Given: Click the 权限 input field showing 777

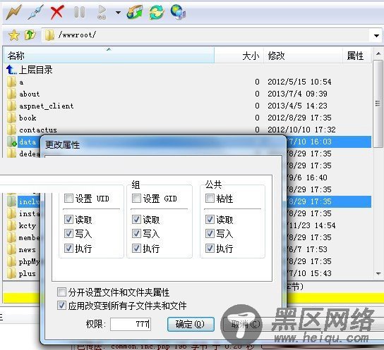Looking at the screenshot, I should click(x=131, y=324).
